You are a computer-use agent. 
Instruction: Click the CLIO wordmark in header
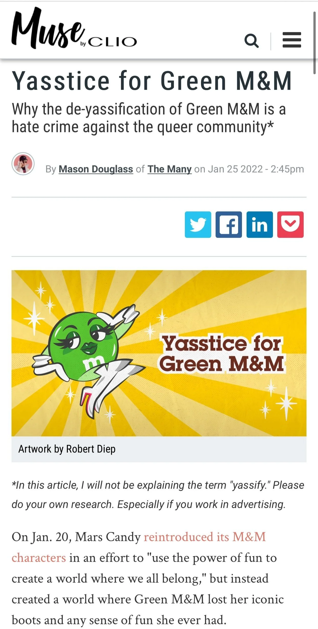[x=112, y=42]
